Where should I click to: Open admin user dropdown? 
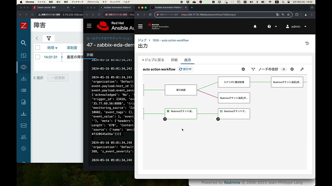296,26
